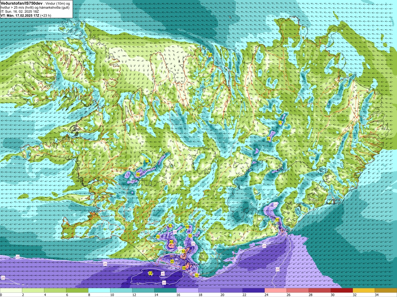Viewport: 397px width, 297px height.
Task: Click the 2–4 m/s pale green legend swatch
Action: (x=33, y=291)
